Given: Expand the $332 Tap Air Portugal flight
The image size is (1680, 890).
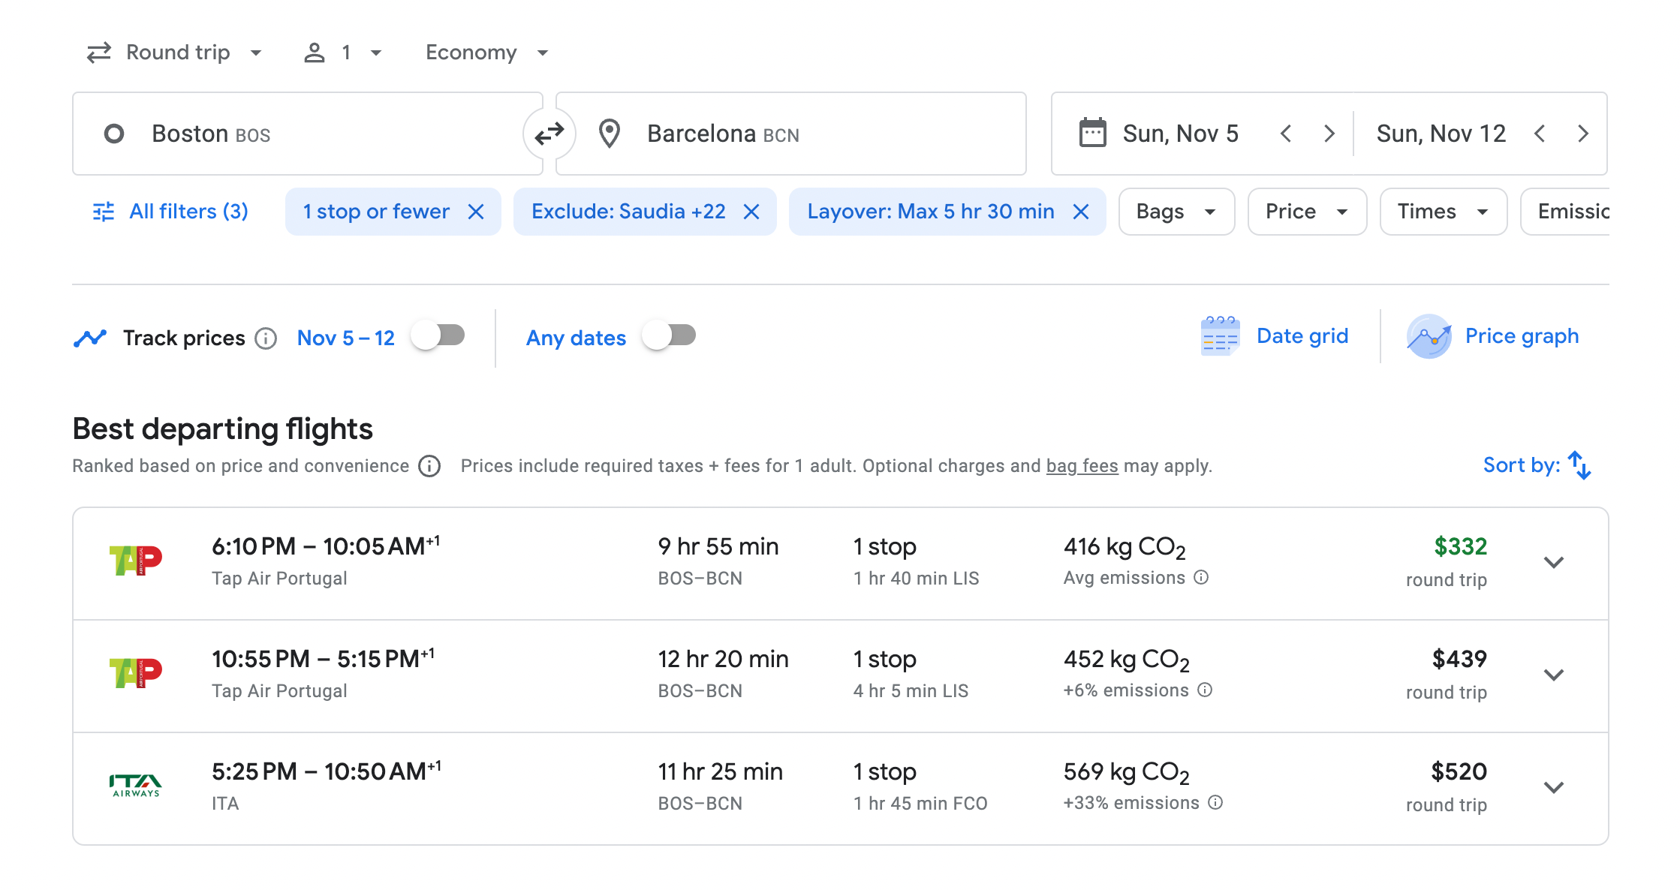Looking at the screenshot, I should [x=1553, y=562].
